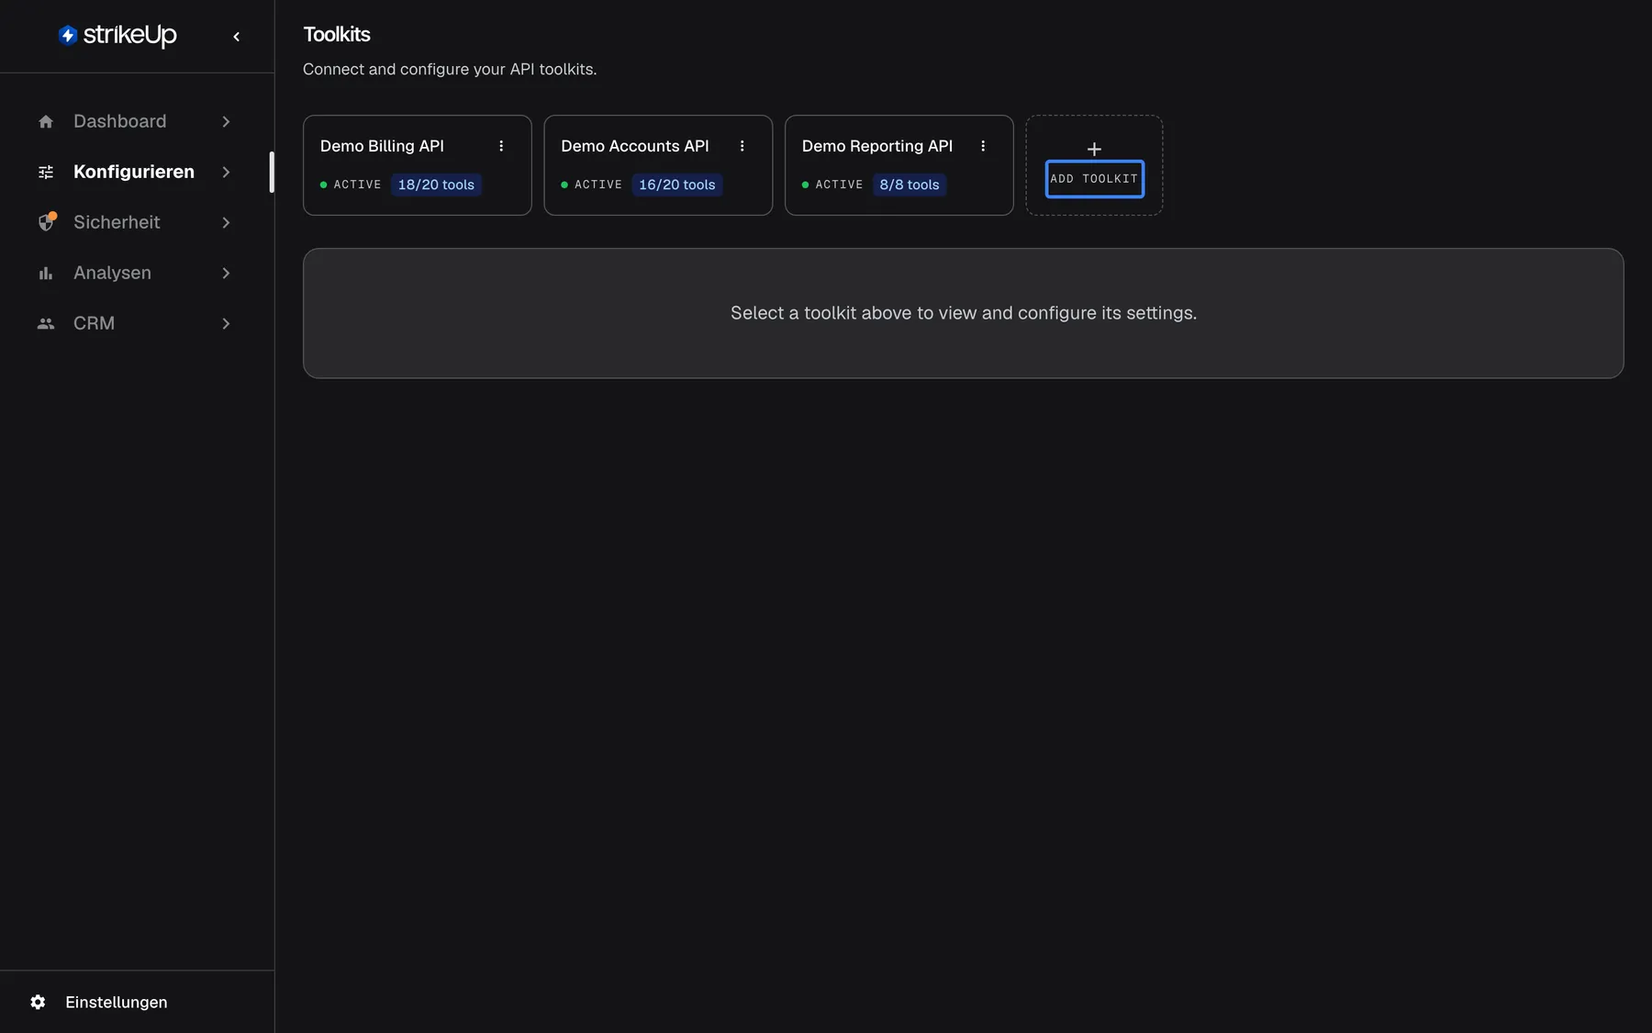Click the ACTIVE status on Demo Reporting API

(832, 185)
